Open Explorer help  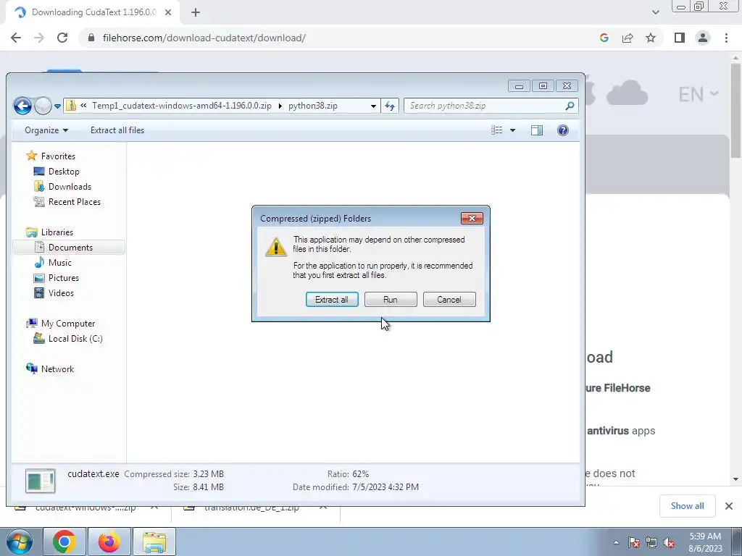tap(562, 130)
